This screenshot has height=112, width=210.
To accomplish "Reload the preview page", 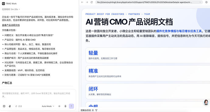I will pyautogui.click(x=92, y=2).
